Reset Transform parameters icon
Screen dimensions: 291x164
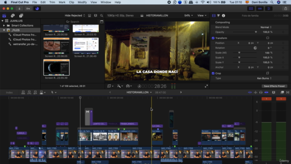point(268,38)
